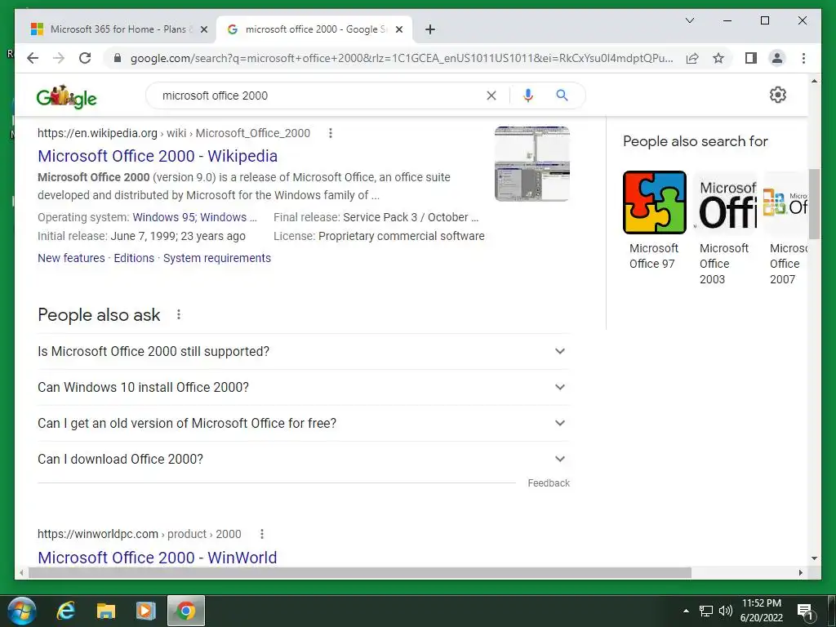Expand 'Is Microsoft Office 2000 still supported?'
This screenshot has width=836, height=627.
tap(304, 351)
